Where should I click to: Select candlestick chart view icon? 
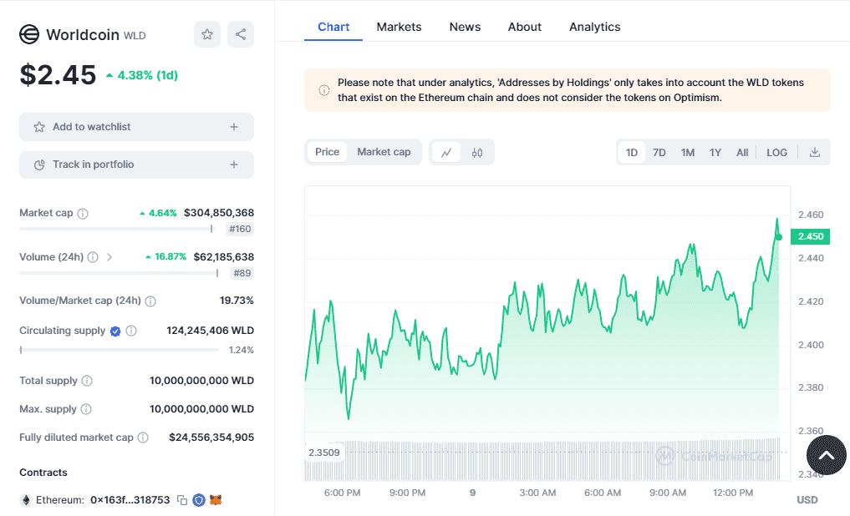click(x=477, y=153)
